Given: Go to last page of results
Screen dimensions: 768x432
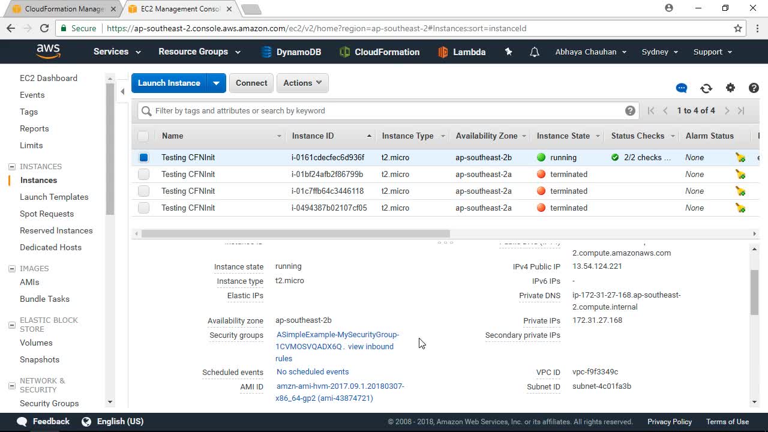Looking at the screenshot, I should click(x=741, y=110).
